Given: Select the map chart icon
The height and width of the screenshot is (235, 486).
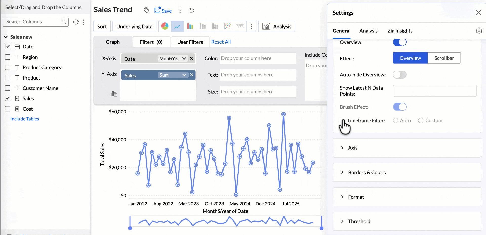Looking at the screenshot, I should click(x=240, y=26).
